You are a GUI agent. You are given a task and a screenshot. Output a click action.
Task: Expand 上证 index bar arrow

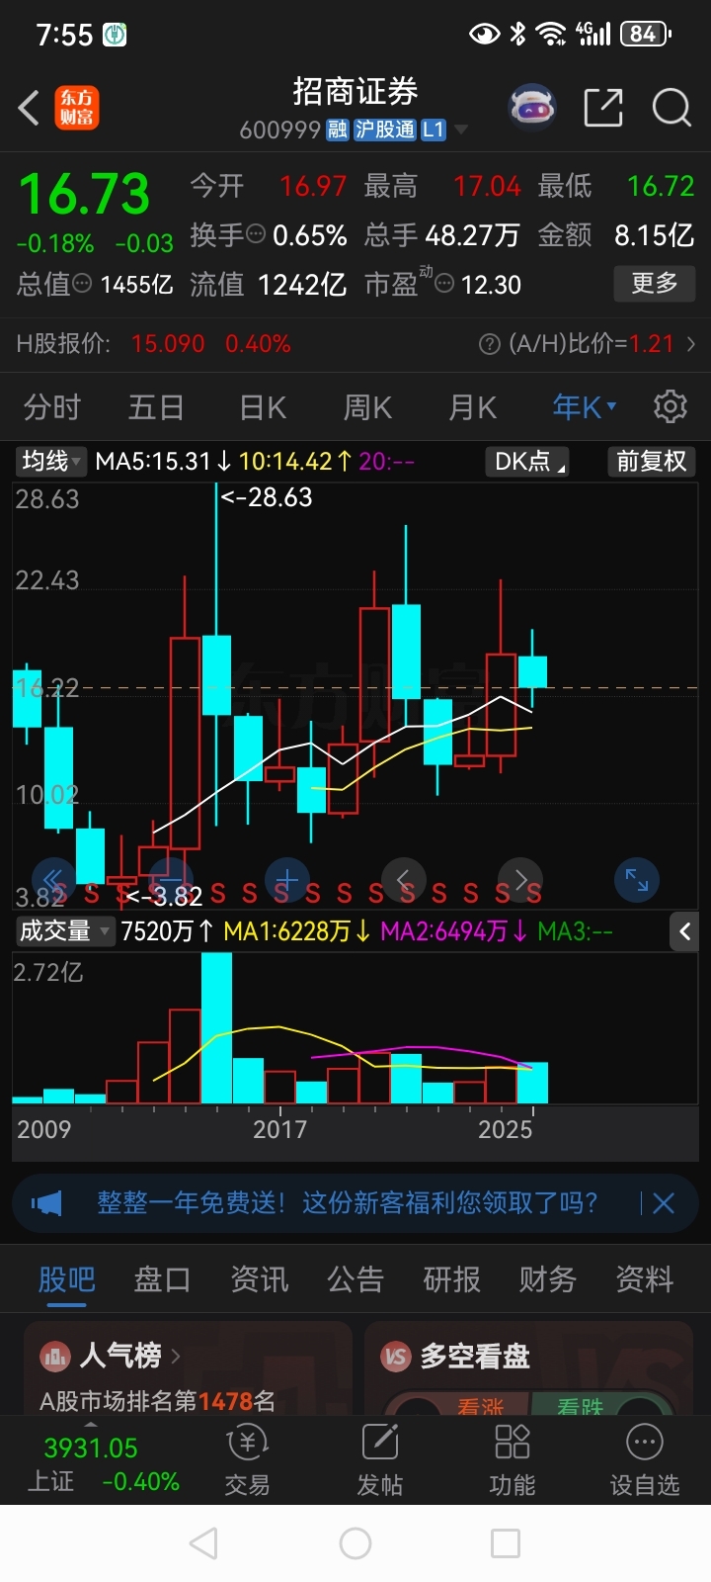[91, 1425]
